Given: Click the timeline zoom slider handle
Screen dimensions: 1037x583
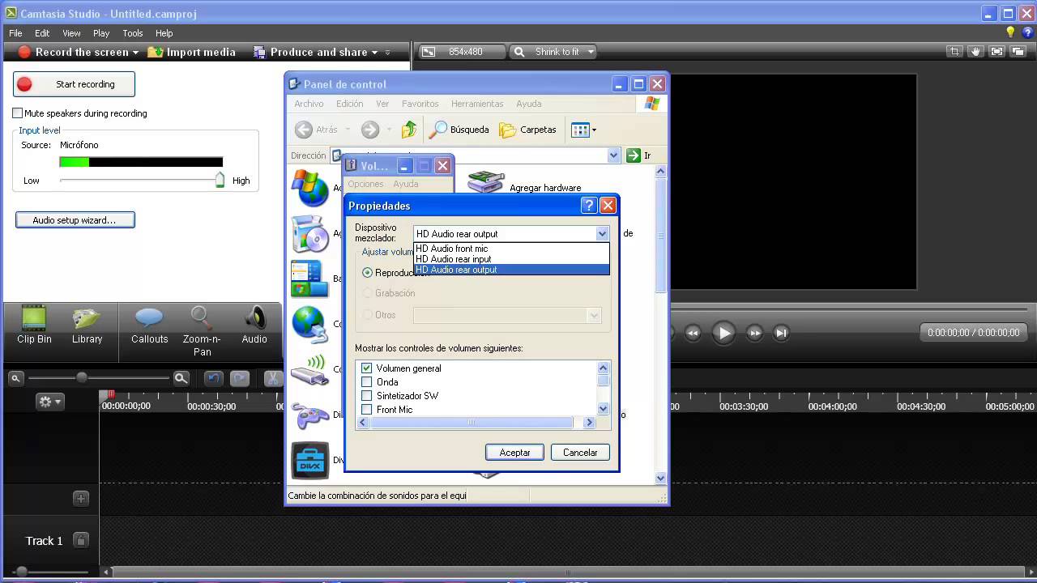Looking at the screenshot, I should click(x=81, y=378).
